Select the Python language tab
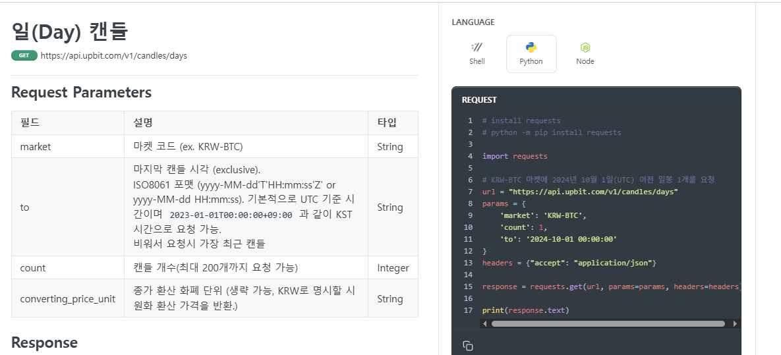 531,54
